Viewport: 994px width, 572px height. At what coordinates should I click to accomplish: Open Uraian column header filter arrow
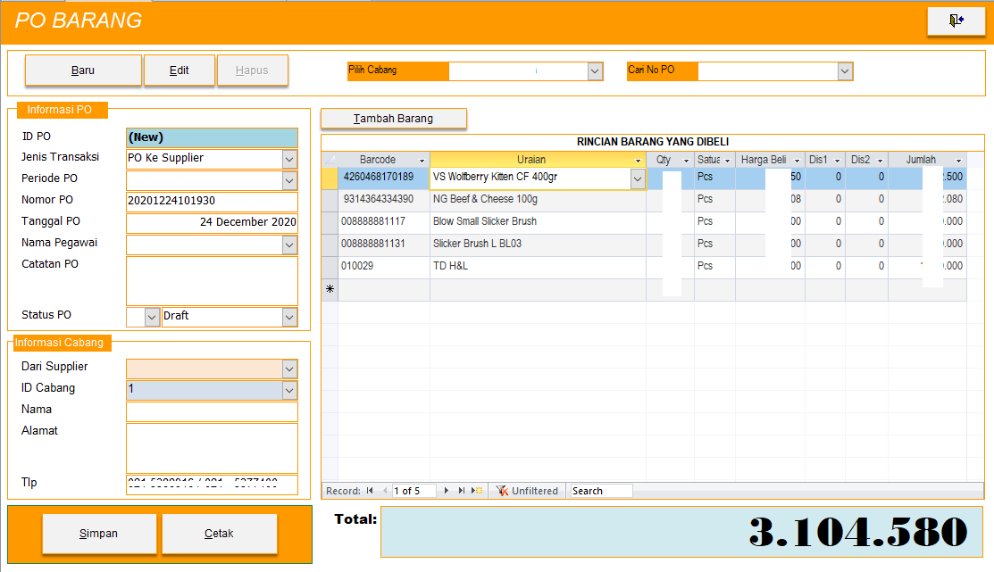tap(638, 161)
